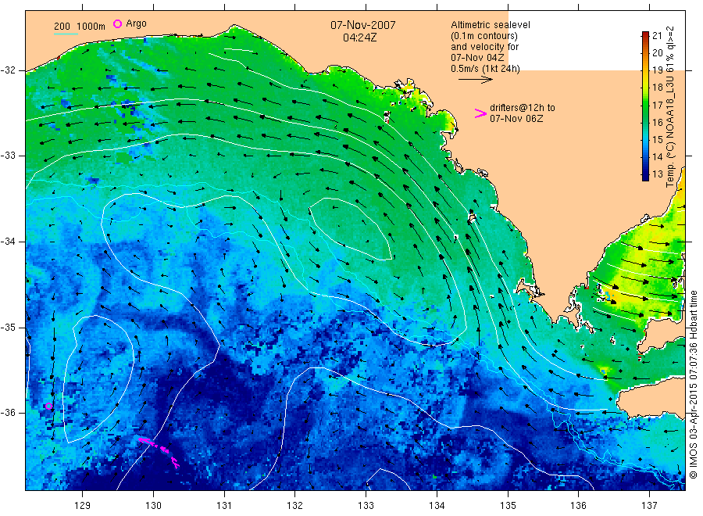703x516 pixels.
Task: Click the '132' longitude axis label
Action: (x=295, y=506)
